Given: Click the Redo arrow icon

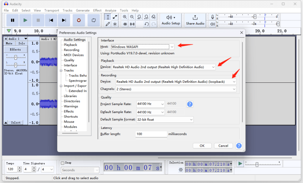Looking at the screenshot, I should [x=154, y=24].
